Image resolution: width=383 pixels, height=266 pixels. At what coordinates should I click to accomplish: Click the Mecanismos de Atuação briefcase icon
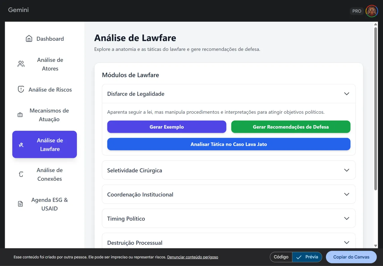[x=20, y=115]
